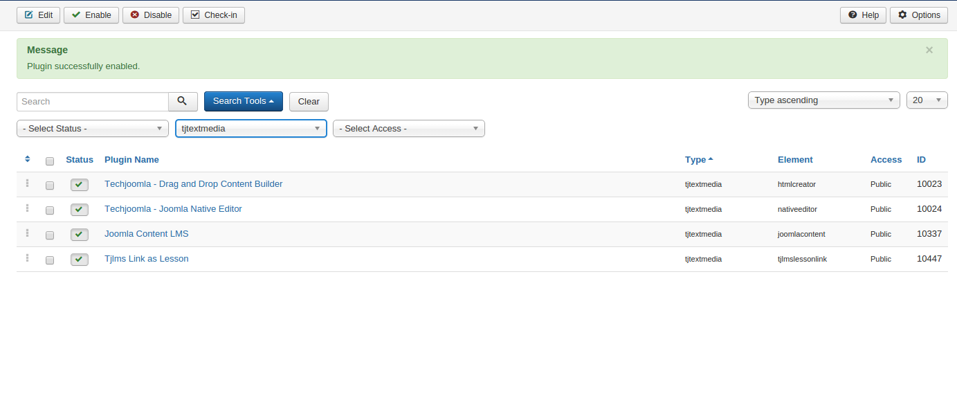Click the drag handle for Joomla Native Editor row

tap(28, 208)
